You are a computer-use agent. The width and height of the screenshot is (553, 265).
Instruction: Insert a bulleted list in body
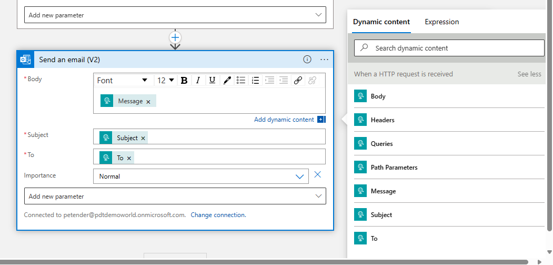coord(241,81)
